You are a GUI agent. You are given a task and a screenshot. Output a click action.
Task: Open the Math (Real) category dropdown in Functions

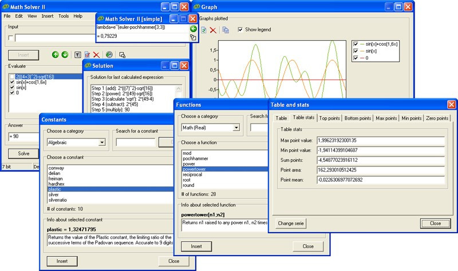[236, 127]
